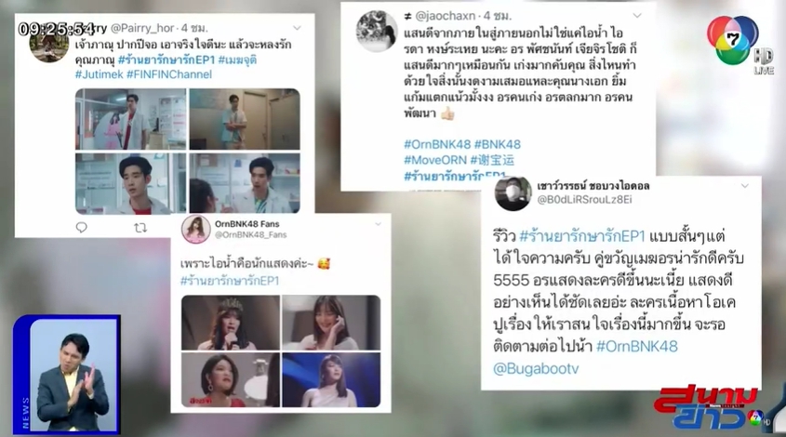
Task: Click the reply icon under Pairry_hor tweet
Action: tap(81, 228)
